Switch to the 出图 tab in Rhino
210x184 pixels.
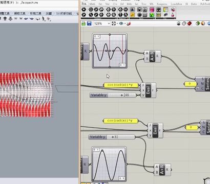pos(49,13)
